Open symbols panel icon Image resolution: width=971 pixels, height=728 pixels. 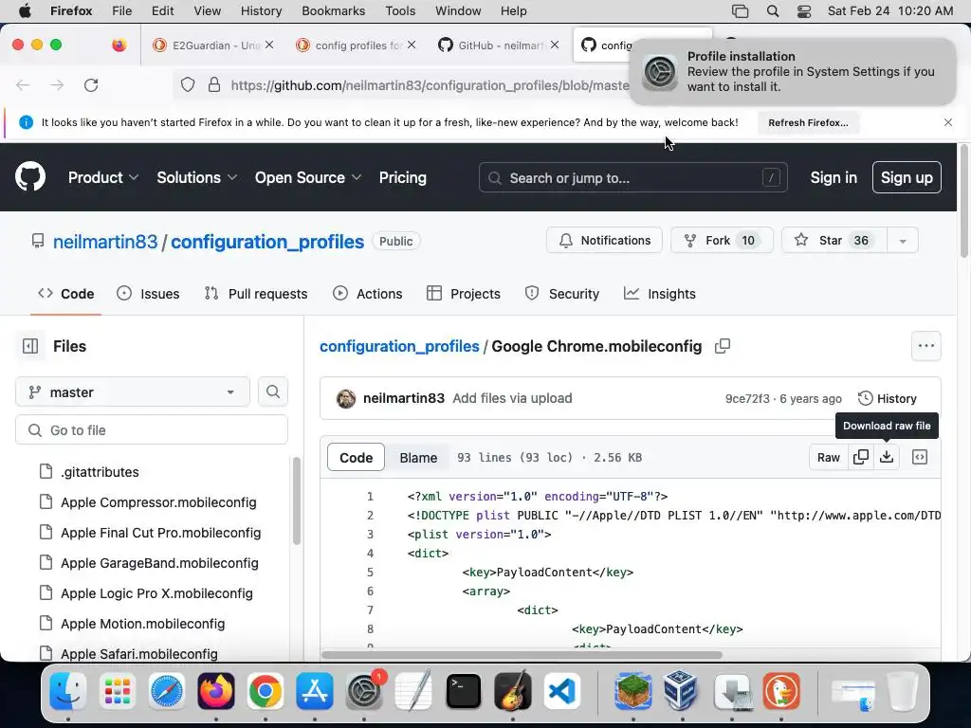[x=920, y=457]
